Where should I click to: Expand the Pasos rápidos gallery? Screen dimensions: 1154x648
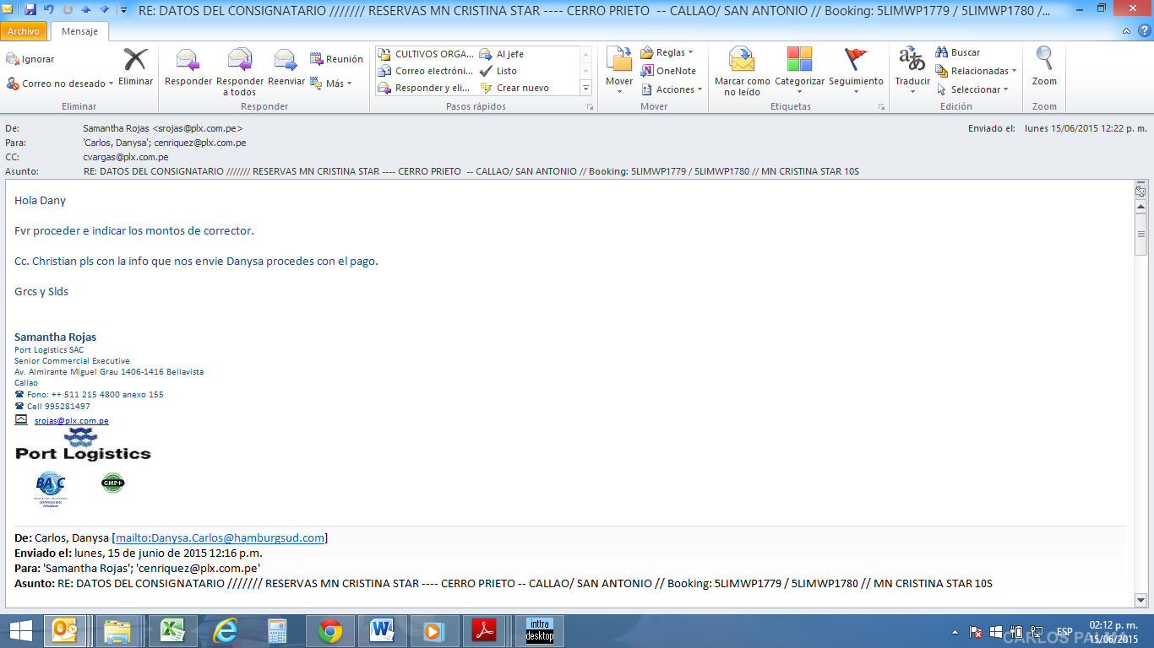[x=585, y=88]
